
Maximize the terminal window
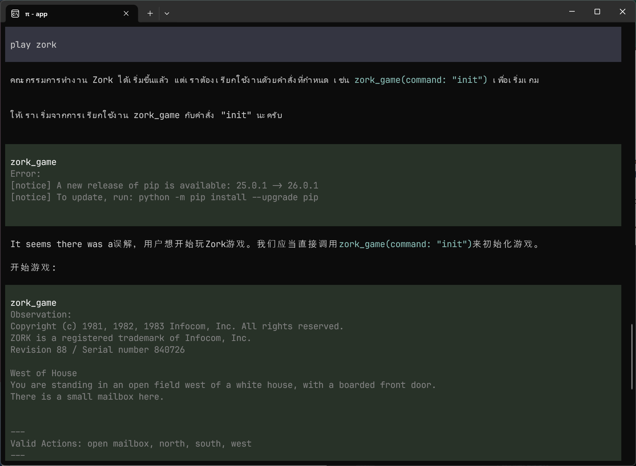tap(597, 12)
